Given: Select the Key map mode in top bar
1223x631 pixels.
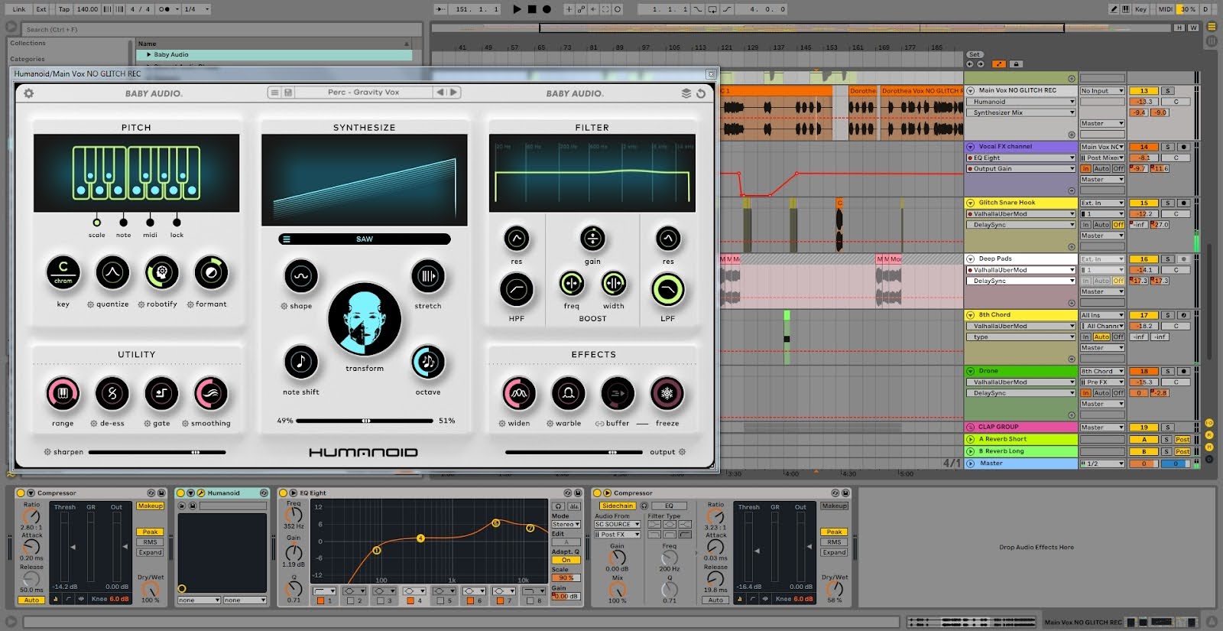Looking at the screenshot, I should [x=1140, y=9].
